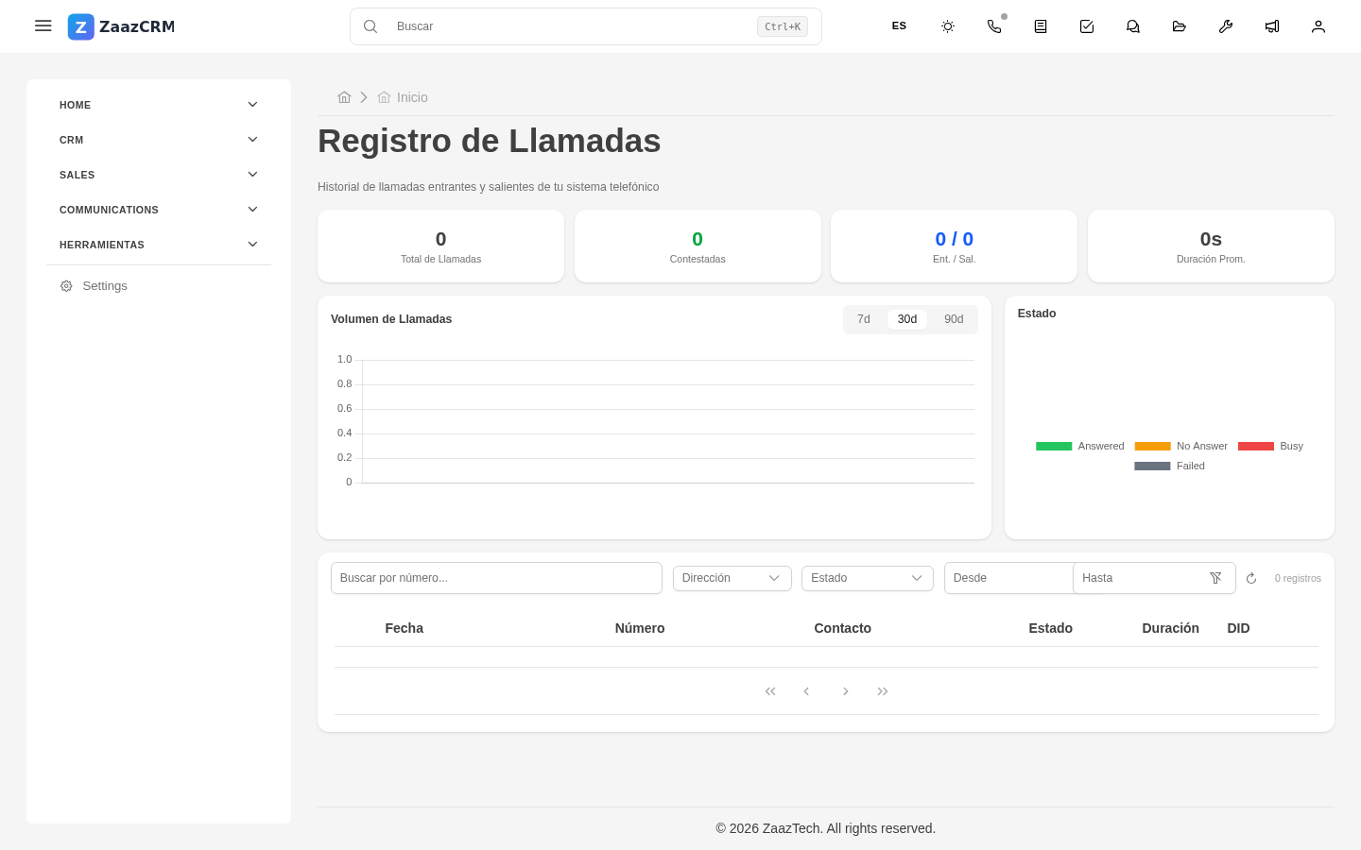The image size is (1361, 850).
Task: Click the Ent. / Sal. stat card
Action: point(954,246)
